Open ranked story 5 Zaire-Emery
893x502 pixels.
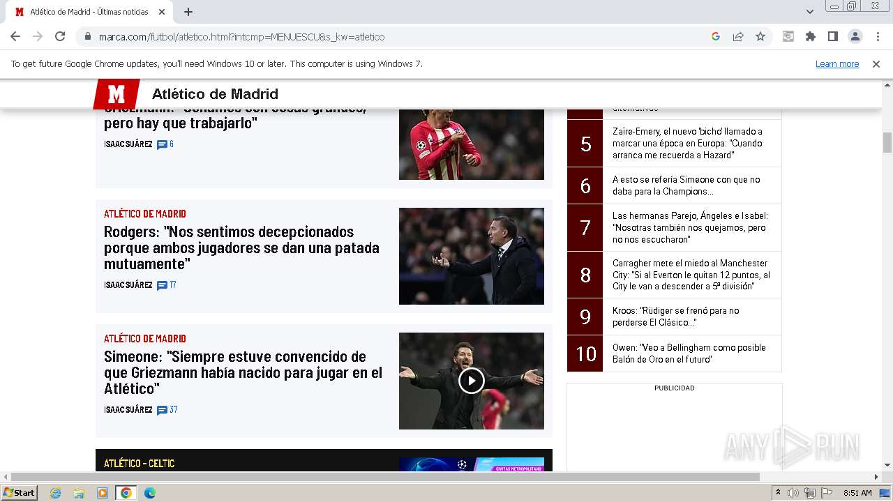point(687,143)
